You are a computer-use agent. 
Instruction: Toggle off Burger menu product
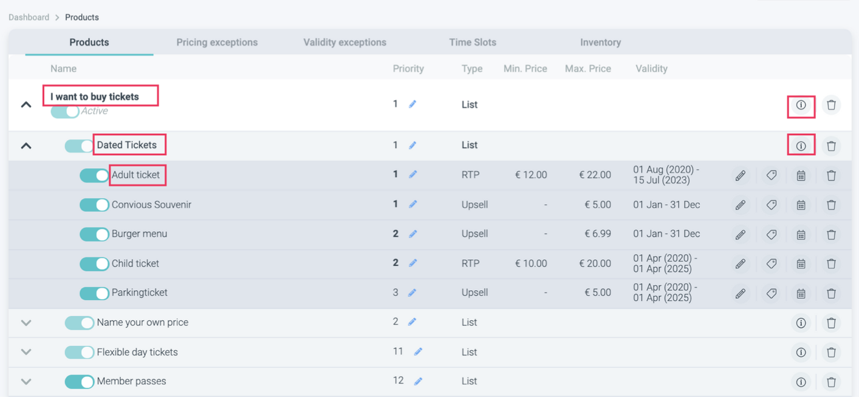click(94, 234)
